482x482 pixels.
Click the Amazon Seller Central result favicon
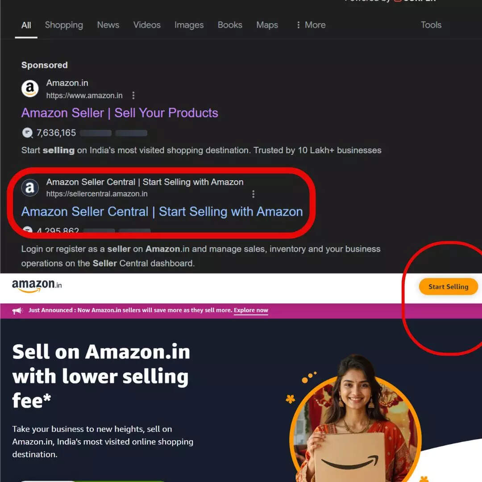tap(30, 187)
